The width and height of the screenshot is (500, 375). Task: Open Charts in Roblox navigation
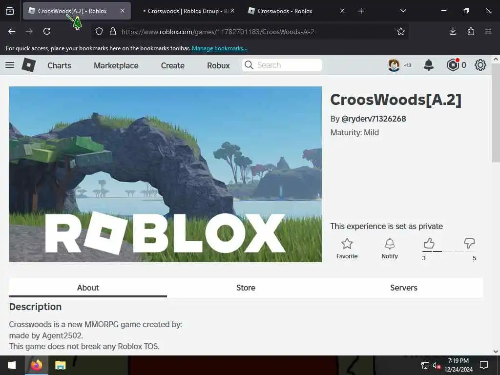59,65
